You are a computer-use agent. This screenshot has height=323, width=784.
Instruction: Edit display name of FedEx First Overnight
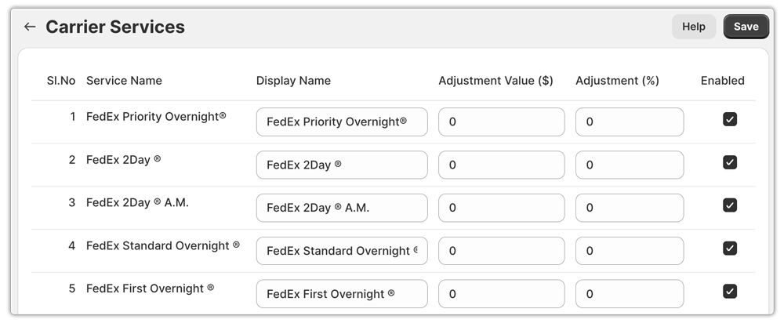tap(342, 293)
